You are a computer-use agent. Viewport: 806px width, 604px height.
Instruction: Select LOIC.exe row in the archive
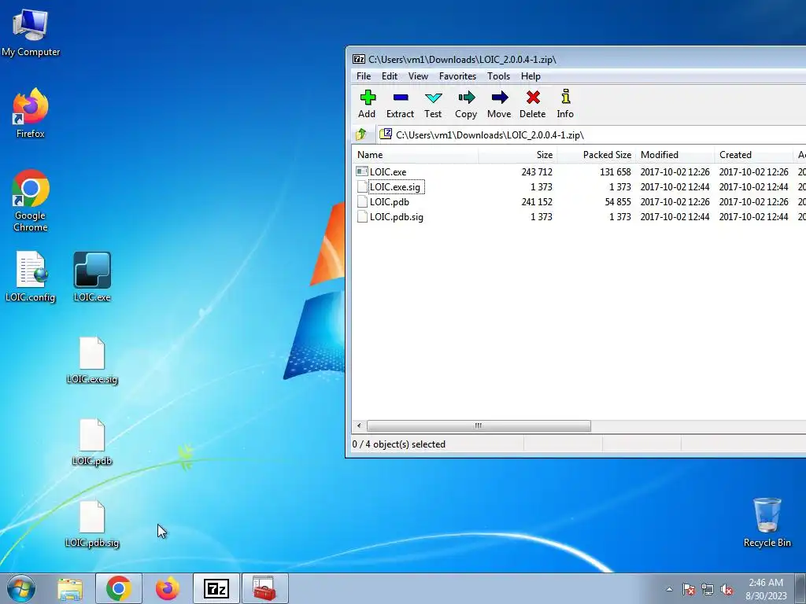(x=579, y=172)
